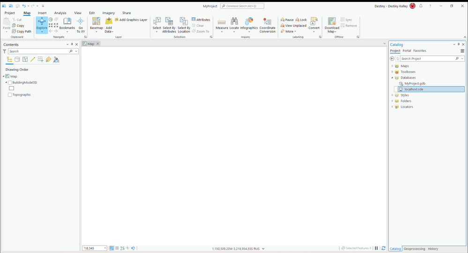This screenshot has height=253, width=468.
Task: Click the Command Search box
Action: pyautogui.click(x=242, y=6)
